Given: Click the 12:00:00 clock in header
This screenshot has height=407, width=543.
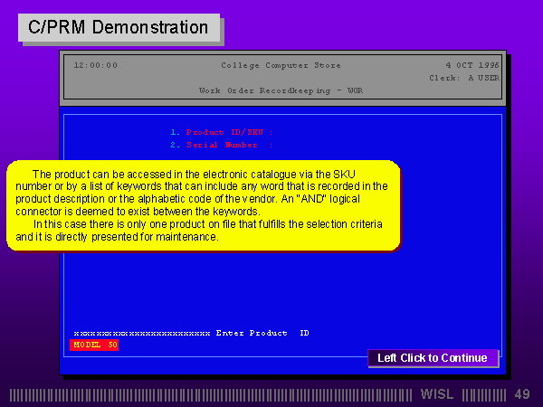Looking at the screenshot, I should pos(95,65).
